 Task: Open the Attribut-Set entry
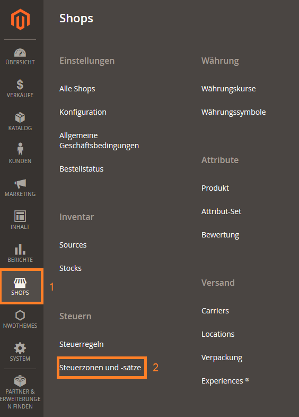point(221,211)
